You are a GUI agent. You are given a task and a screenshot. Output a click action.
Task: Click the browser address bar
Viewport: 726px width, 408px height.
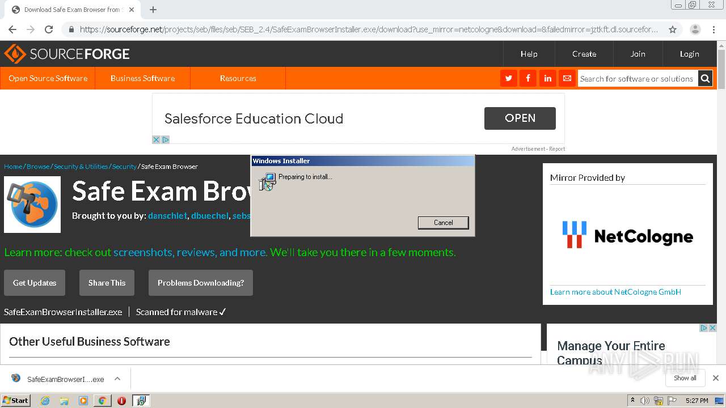(x=369, y=29)
